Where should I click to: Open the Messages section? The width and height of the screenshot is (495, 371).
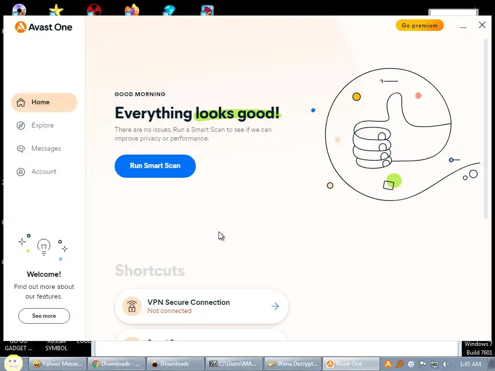click(39, 149)
